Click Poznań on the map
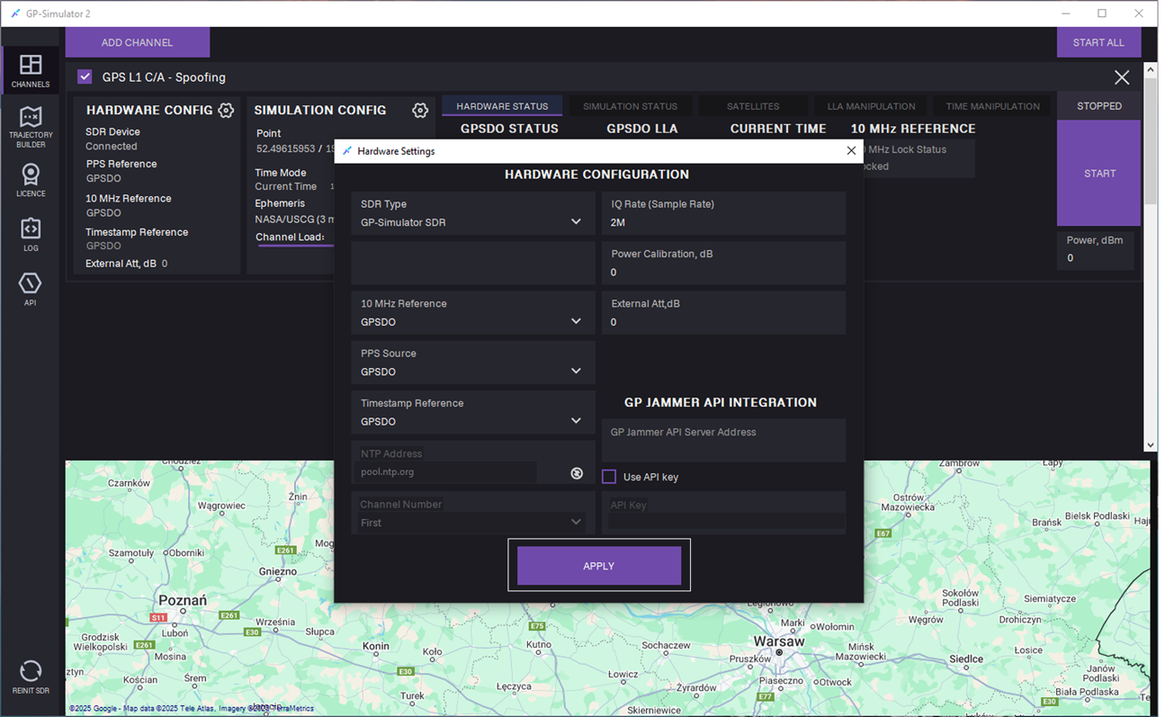This screenshot has height=717, width=1165. [x=183, y=600]
